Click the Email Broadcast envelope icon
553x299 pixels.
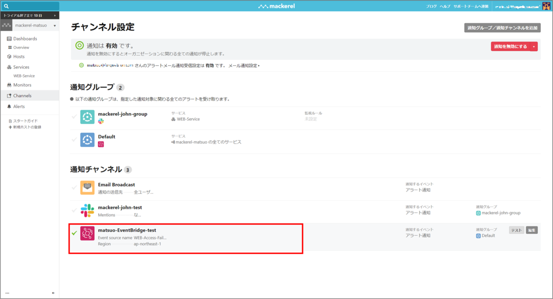tap(88, 188)
